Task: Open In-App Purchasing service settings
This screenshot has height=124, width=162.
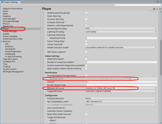Action: click(13, 56)
